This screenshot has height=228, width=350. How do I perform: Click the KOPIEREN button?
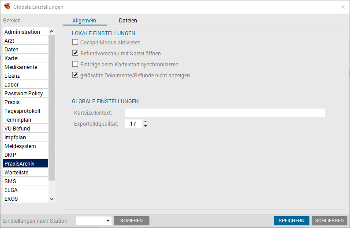click(x=131, y=221)
